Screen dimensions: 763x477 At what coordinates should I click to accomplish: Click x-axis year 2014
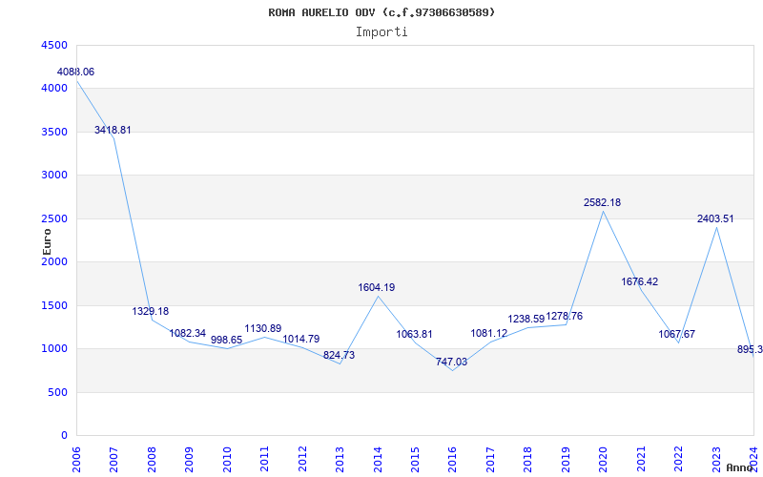coord(377,459)
